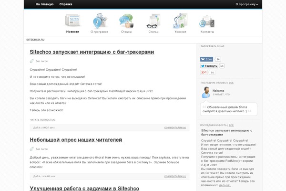
Task: Open post Улучшенная работа с задачами в Sitechco
Action: (x=84, y=188)
